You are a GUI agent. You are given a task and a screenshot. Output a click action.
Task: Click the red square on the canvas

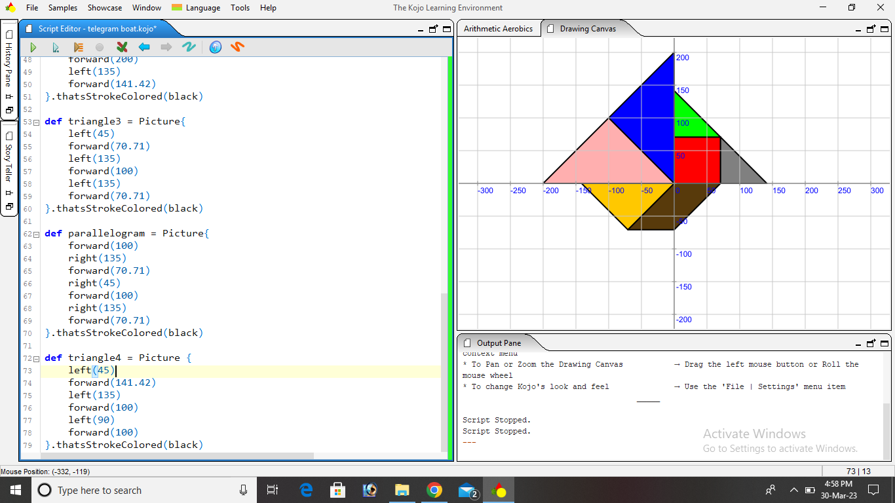[x=697, y=160]
